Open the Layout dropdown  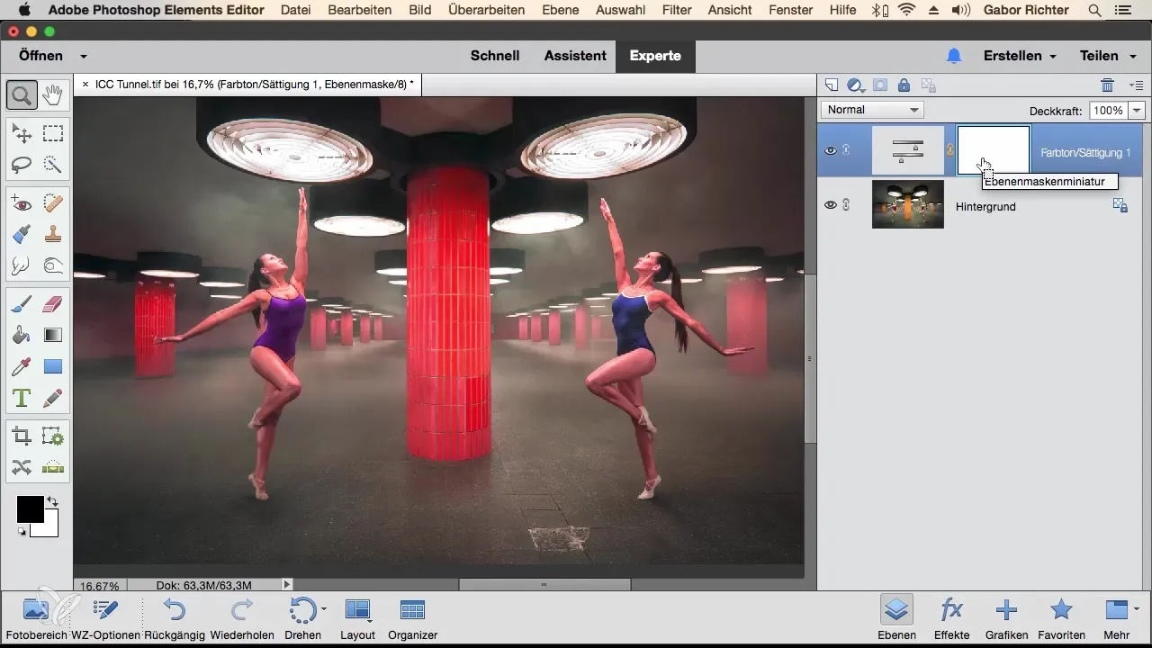click(x=357, y=618)
